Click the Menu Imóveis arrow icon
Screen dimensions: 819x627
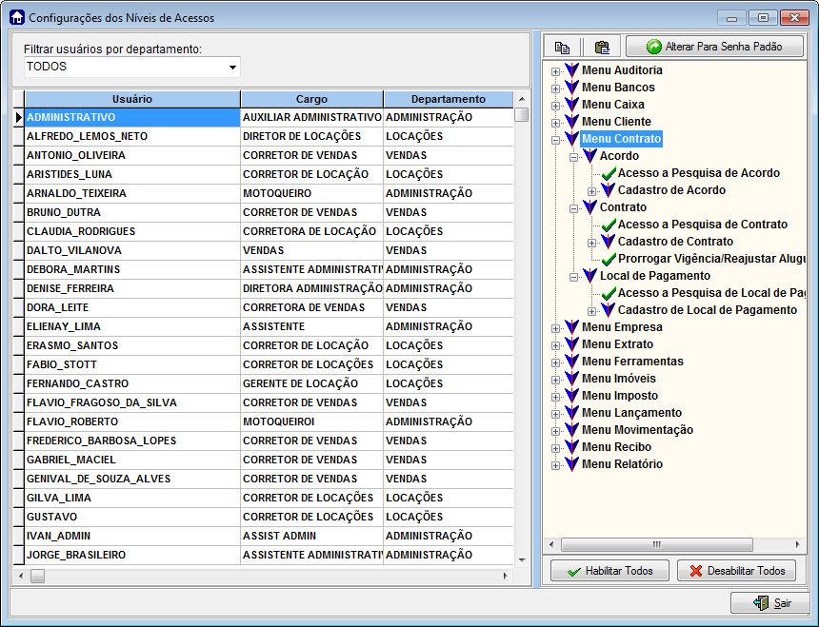pos(571,379)
